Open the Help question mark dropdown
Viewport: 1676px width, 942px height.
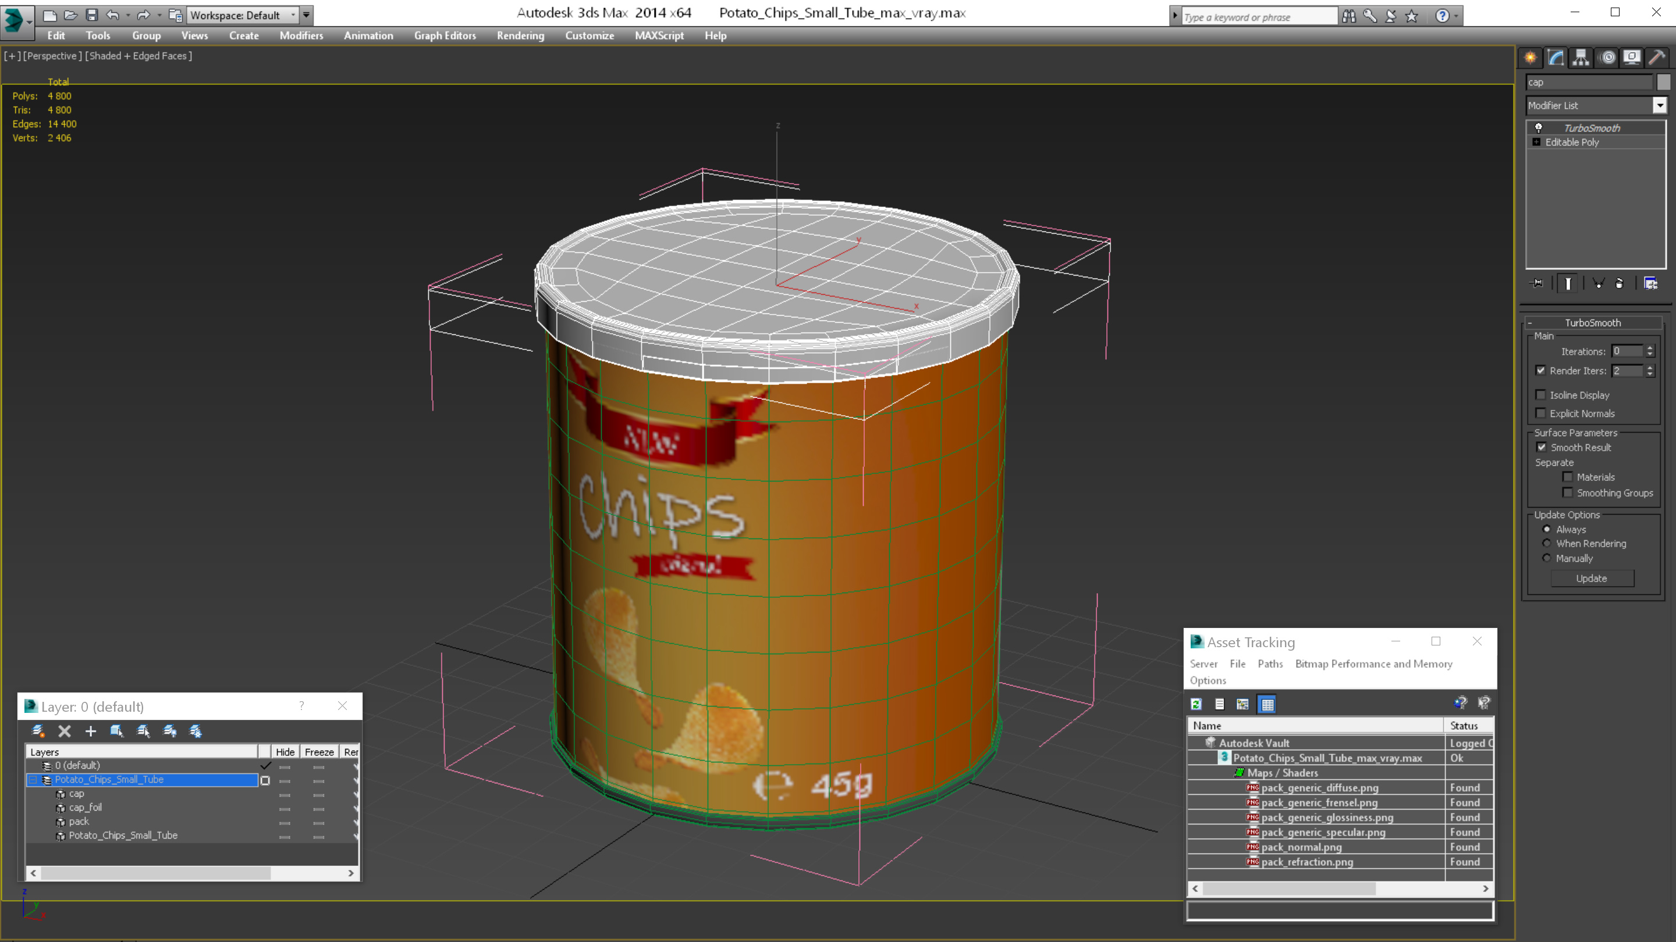pyautogui.click(x=1455, y=16)
